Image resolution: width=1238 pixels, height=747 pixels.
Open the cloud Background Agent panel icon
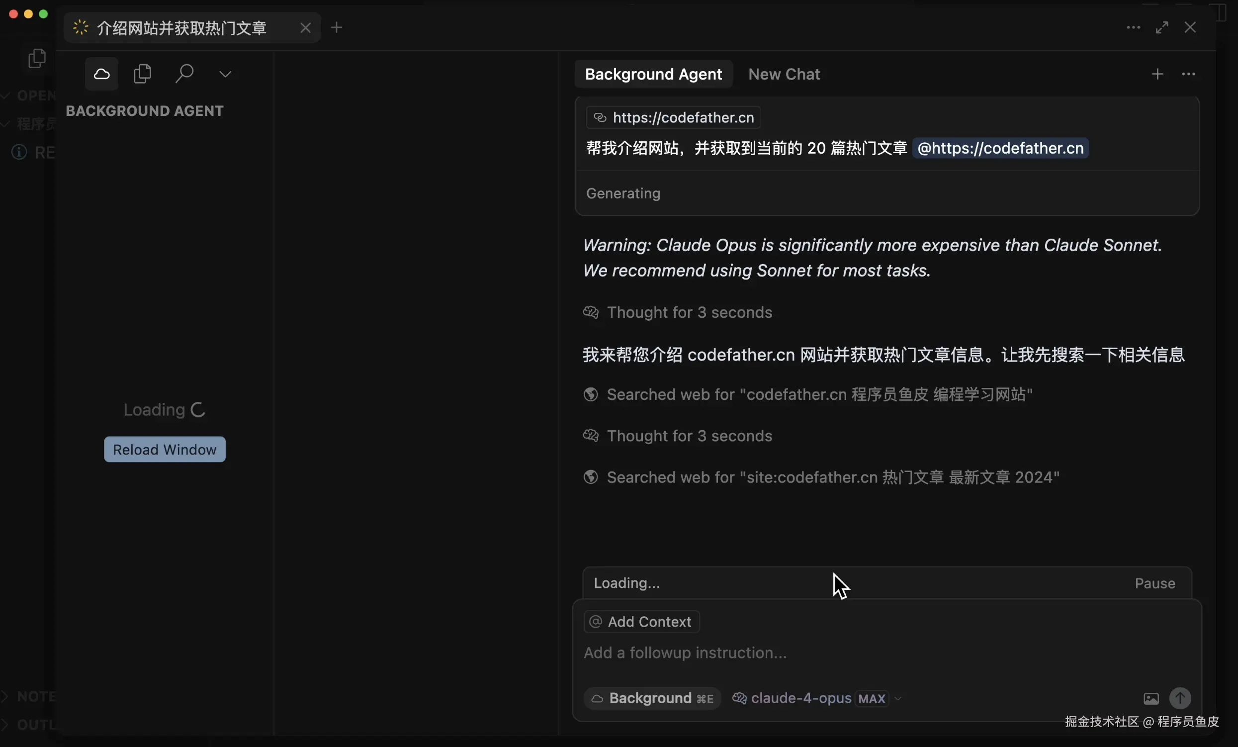tap(101, 74)
